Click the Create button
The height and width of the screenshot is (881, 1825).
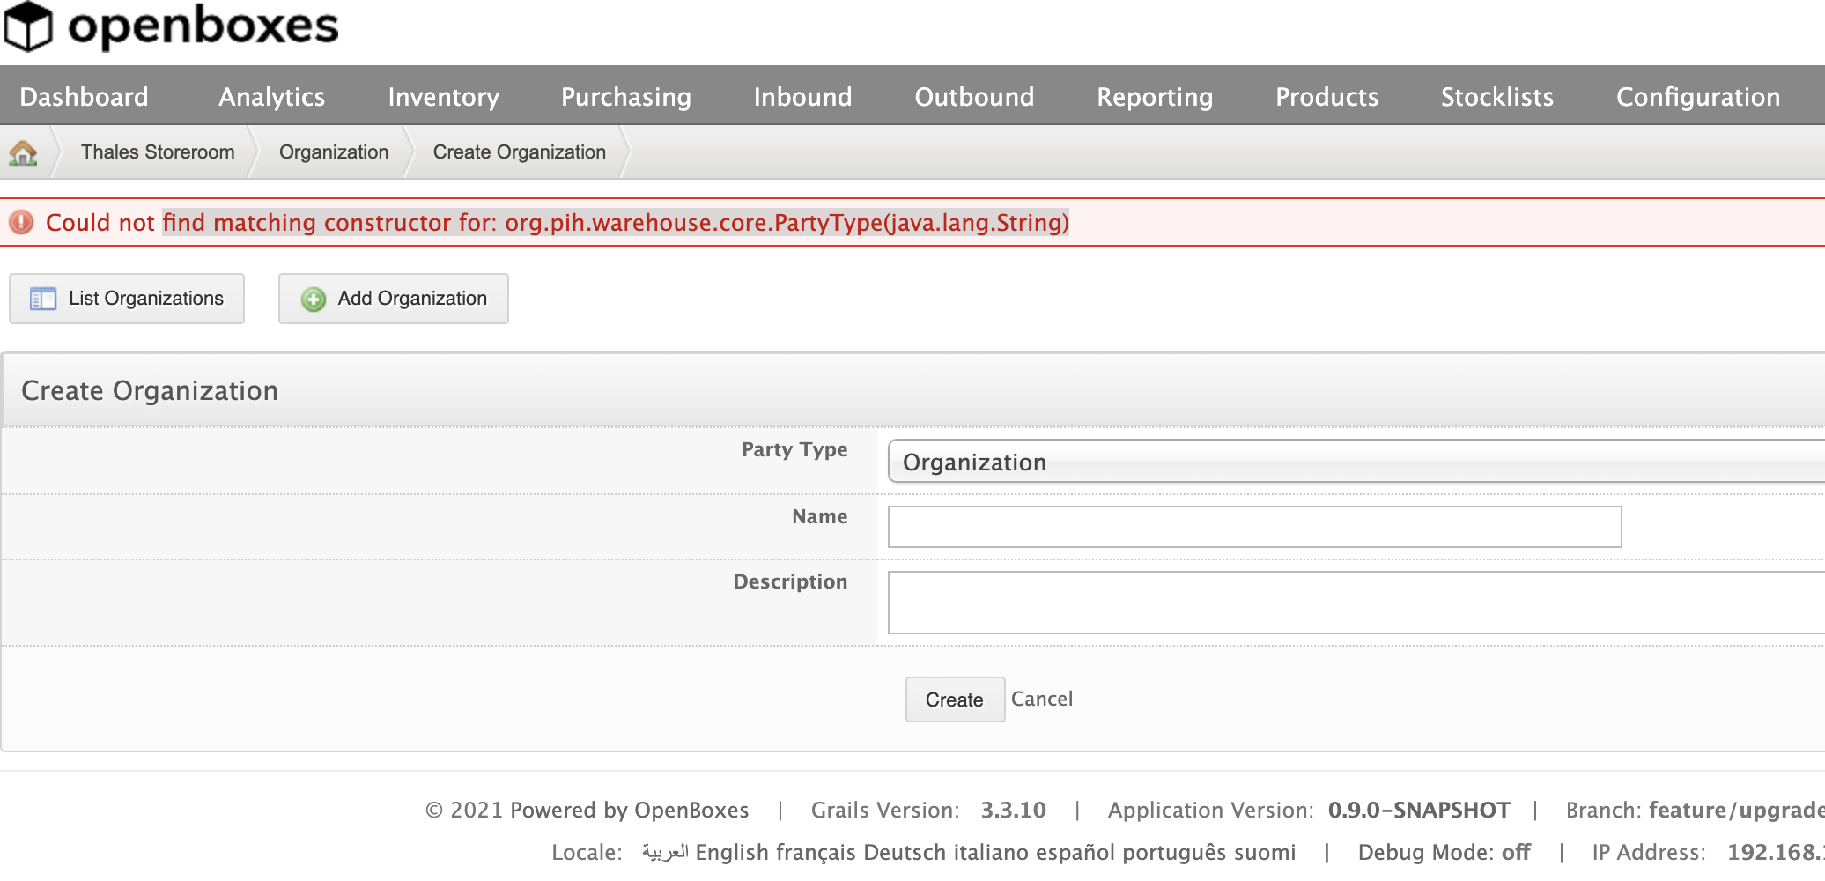click(954, 699)
